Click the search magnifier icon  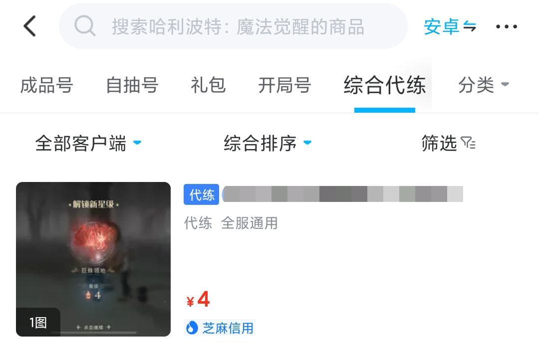point(84,26)
